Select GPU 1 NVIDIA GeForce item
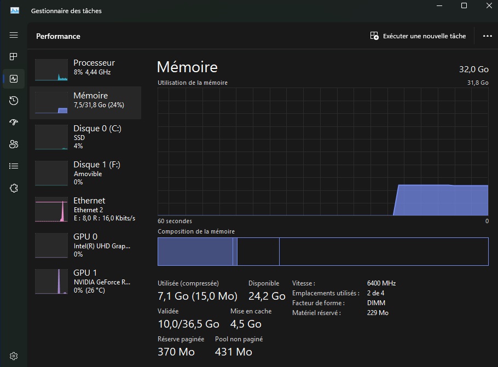The width and height of the screenshot is (498, 367). click(x=85, y=282)
